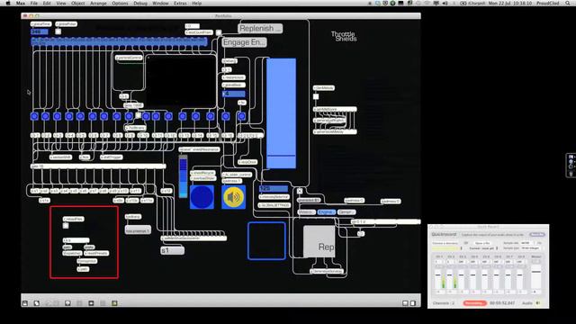Click the large blue circle button object

click(x=202, y=197)
